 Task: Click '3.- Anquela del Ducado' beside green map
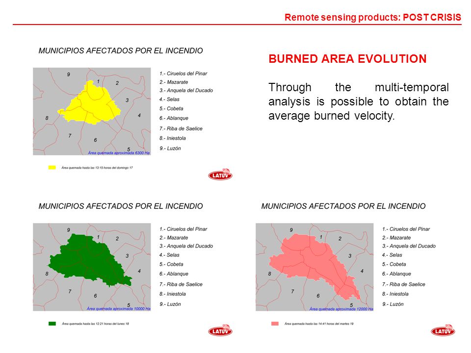pos(186,246)
